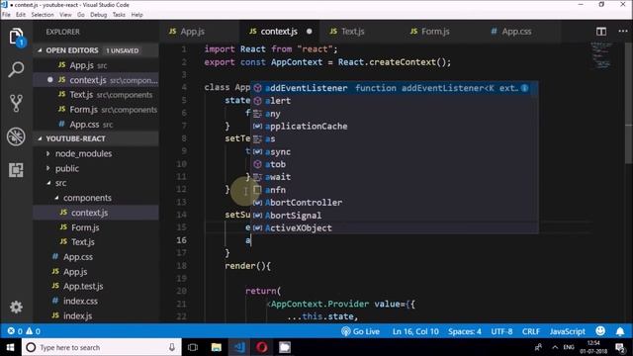This screenshot has width=633, height=356.
Task: Collapse the src folder
Action: pyautogui.click(x=60, y=183)
